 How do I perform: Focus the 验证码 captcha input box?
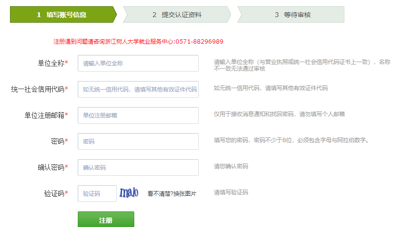coord(97,193)
